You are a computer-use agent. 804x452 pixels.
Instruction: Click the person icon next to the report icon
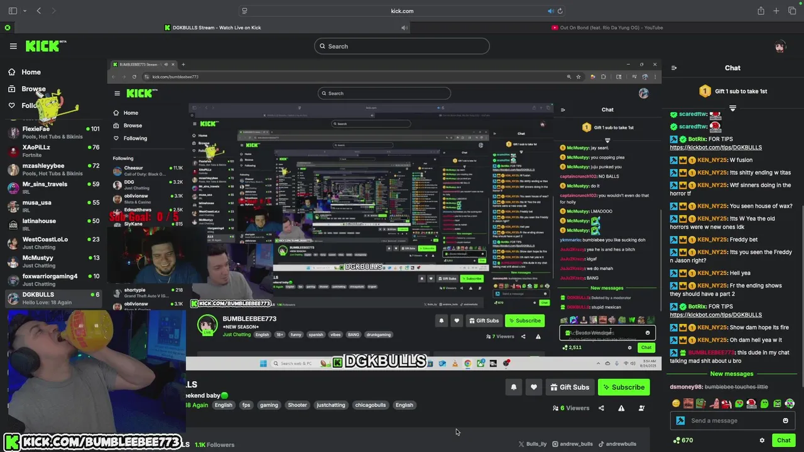click(641, 408)
